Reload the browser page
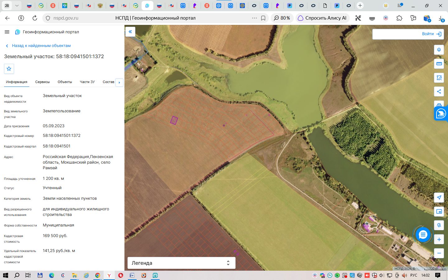 tap(35, 18)
